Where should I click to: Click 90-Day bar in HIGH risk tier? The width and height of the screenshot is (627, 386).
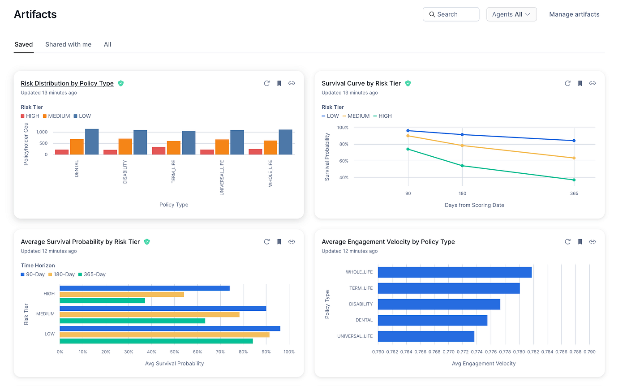[x=145, y=288]
